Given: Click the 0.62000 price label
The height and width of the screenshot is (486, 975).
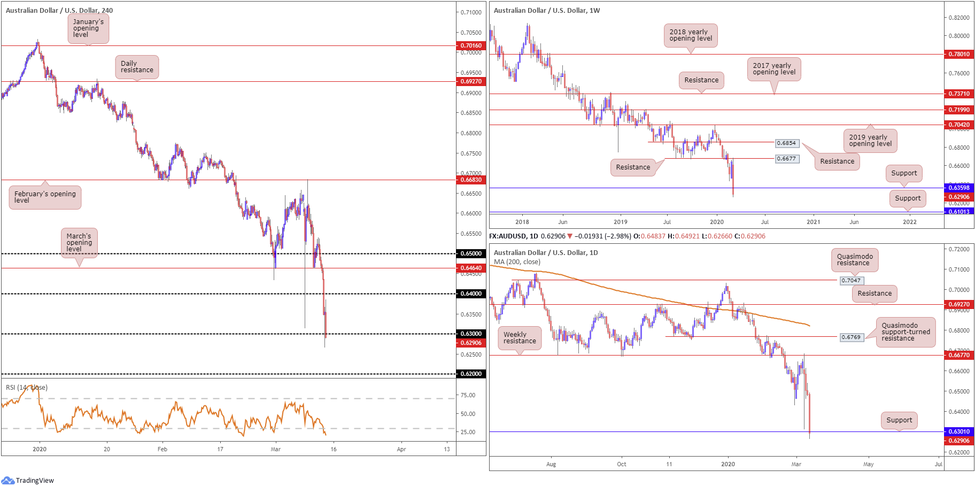Looking at the screenshot, I should (x=471, y=374).
